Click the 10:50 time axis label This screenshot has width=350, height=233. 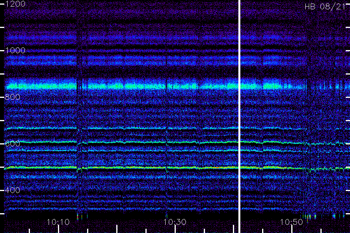291,222
